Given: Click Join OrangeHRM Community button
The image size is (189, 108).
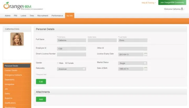Looking at the screenshot, I should [172, 2].
